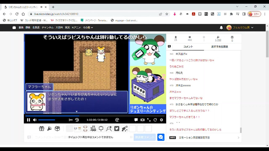This screenshot has height=151, width=269.
Task: Open the player settings gear
Action: (161, 120)
